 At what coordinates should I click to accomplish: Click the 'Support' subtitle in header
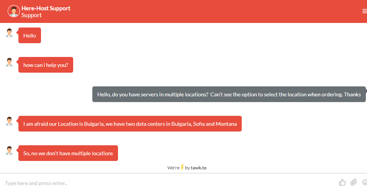(31, 15)
